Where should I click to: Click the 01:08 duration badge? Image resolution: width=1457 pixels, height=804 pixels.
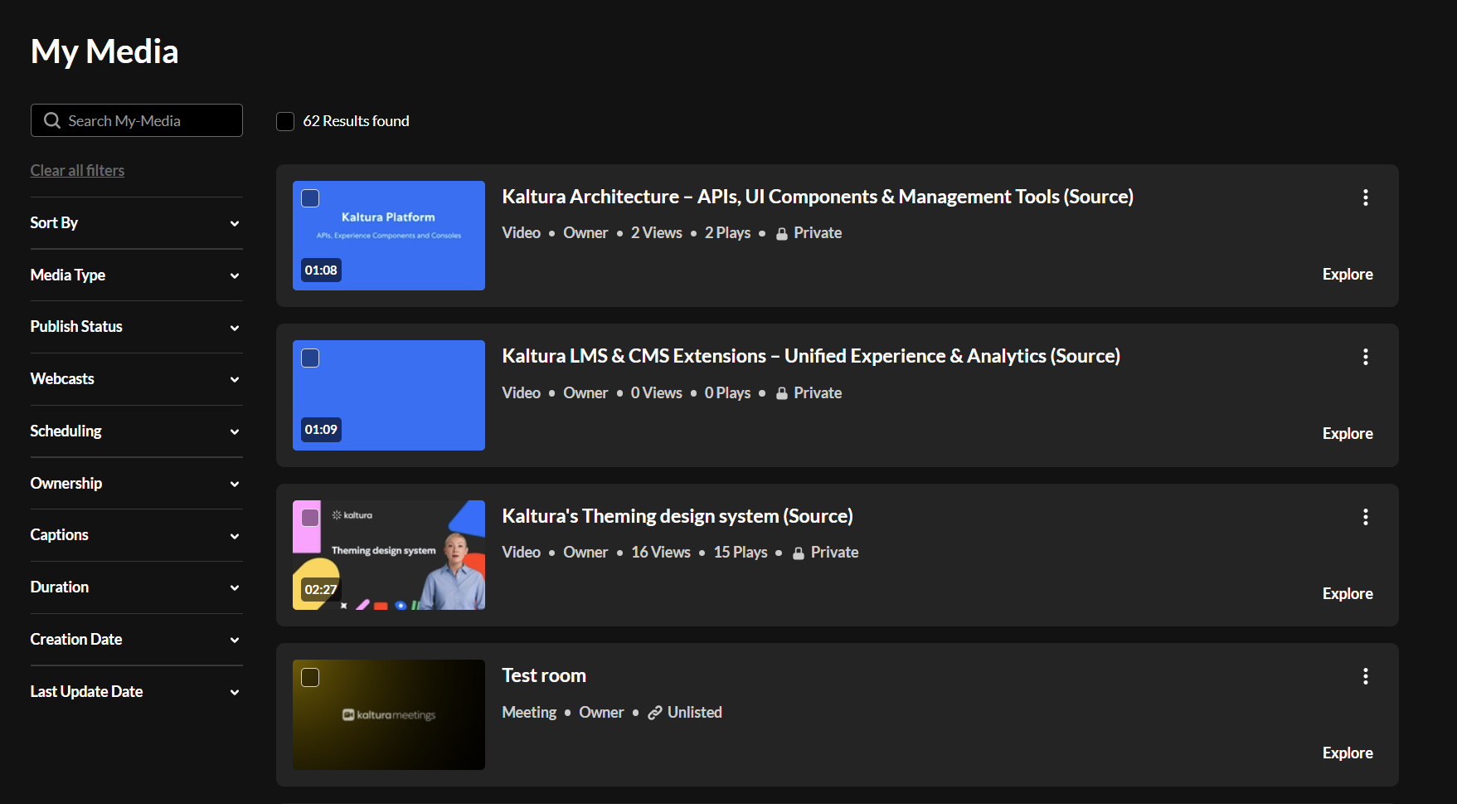pos(321,270)
